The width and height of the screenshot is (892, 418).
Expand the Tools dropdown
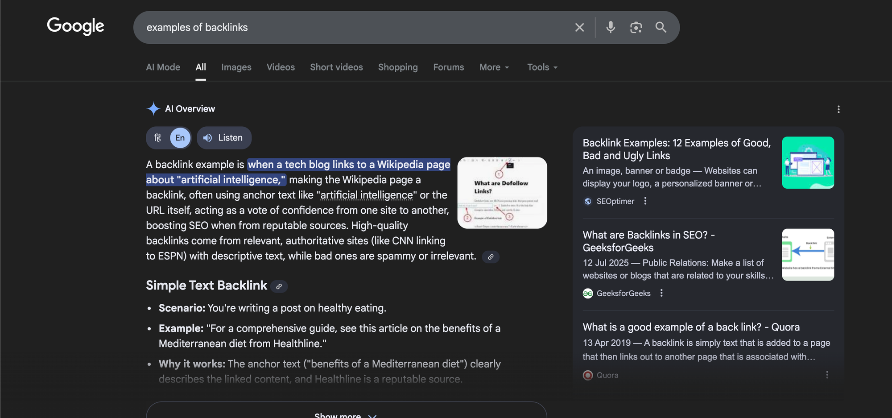click(541, 67)
